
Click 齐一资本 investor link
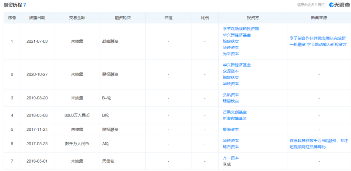click(x=231, y=158)
